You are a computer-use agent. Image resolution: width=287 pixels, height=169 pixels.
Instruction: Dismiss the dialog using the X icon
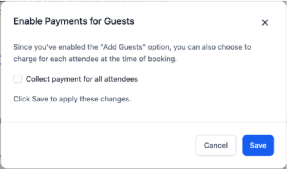(x=265, y=23)
